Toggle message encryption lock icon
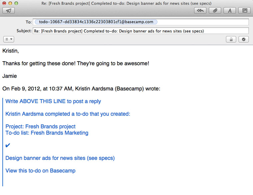 coord(230,39)
